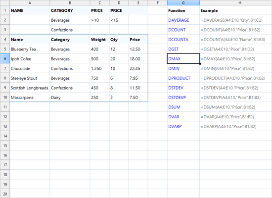Image resolution: width=272 pixels, height=198 pixels.
Task: Click the DMIN function link
Action: [x=174, y=68]
